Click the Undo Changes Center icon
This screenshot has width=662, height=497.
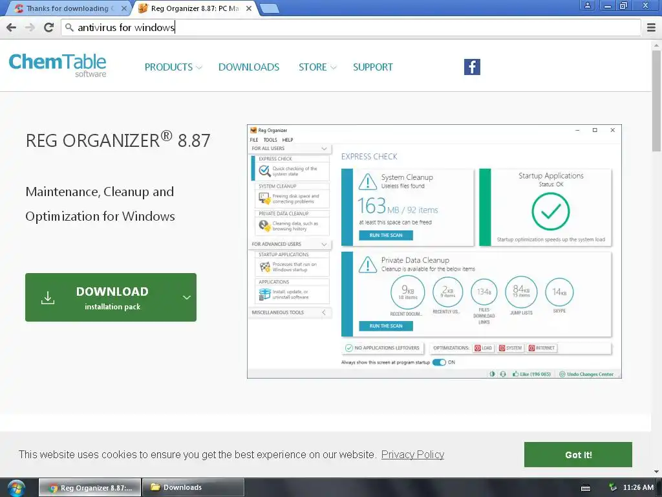coord(562,374)
